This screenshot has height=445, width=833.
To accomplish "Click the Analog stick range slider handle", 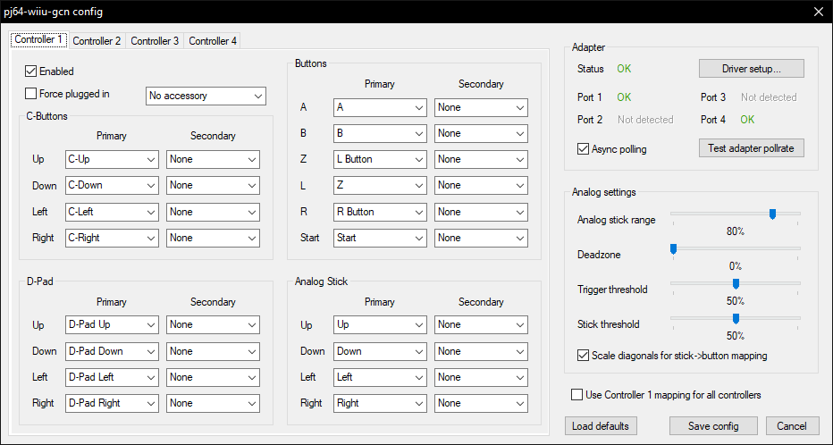I will (x=772, y=214).
